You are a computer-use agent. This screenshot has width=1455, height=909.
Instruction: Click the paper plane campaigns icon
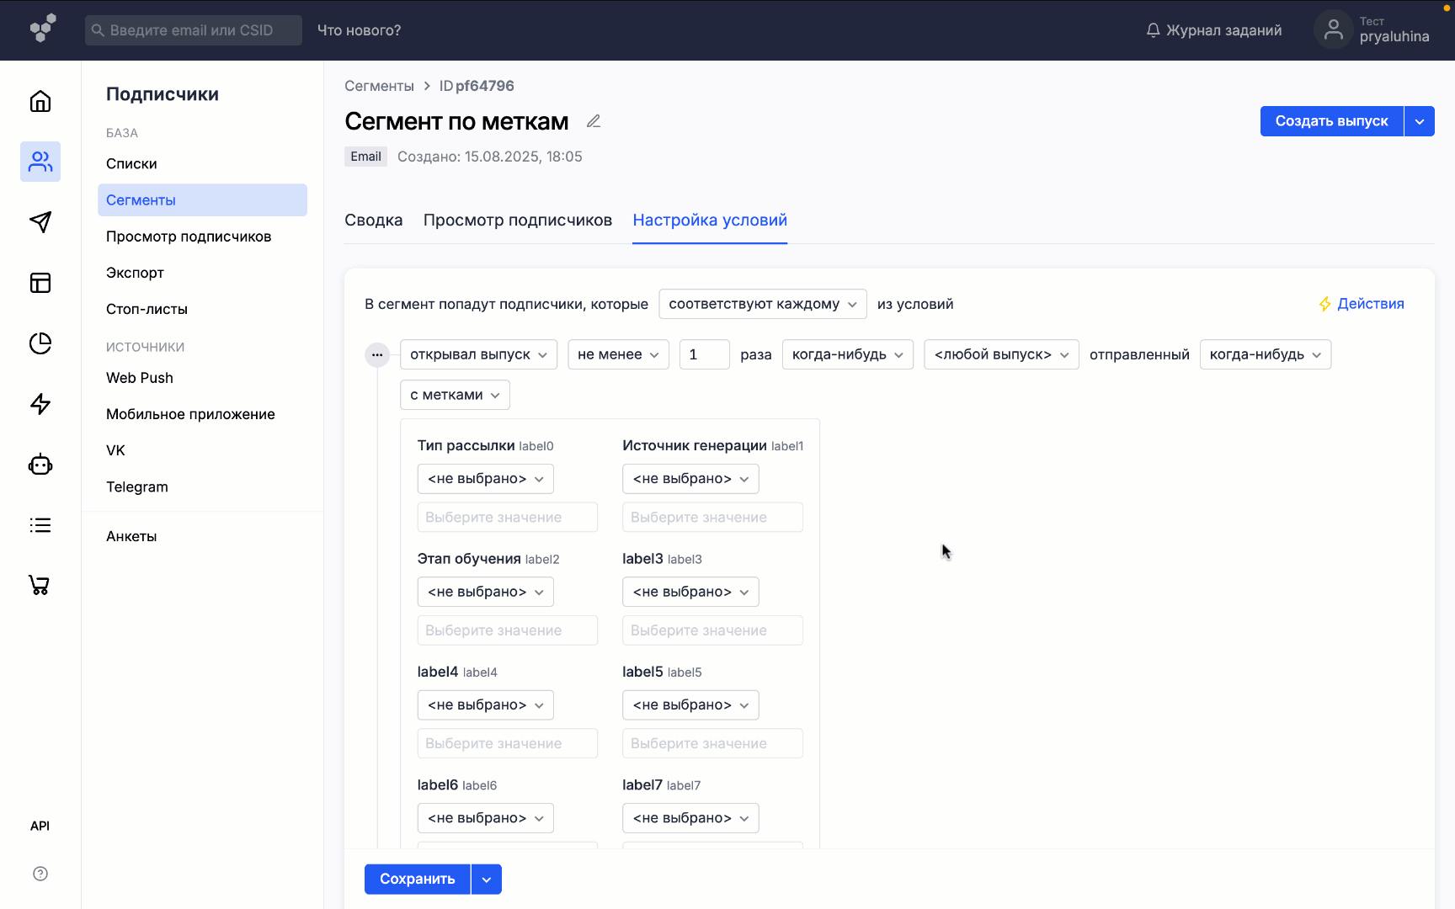[40, 222]
